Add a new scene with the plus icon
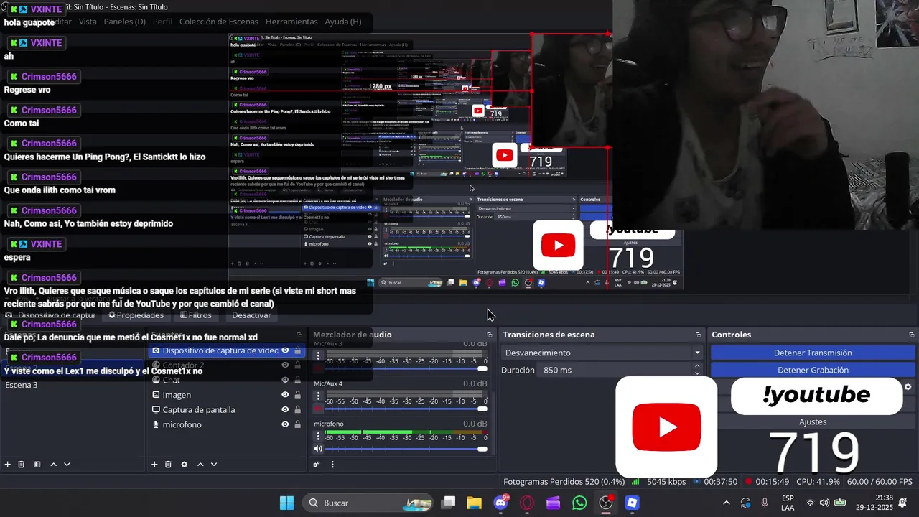919x517 pixels. pos(8,465)
